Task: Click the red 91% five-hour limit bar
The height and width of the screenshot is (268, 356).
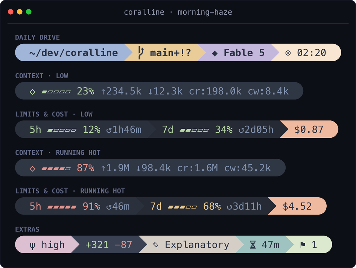Action: click(x=62, y=207)
